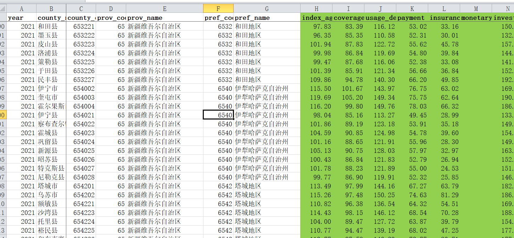Select column B header

pos(51,9)
